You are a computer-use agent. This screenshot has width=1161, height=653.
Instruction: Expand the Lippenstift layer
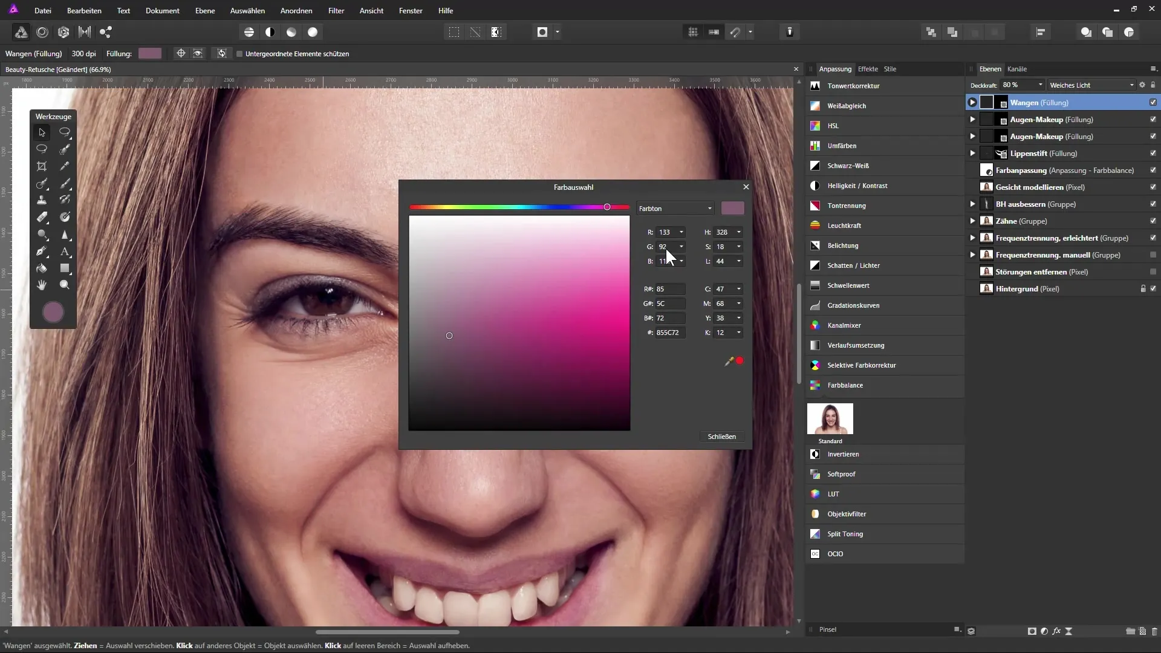972,154
